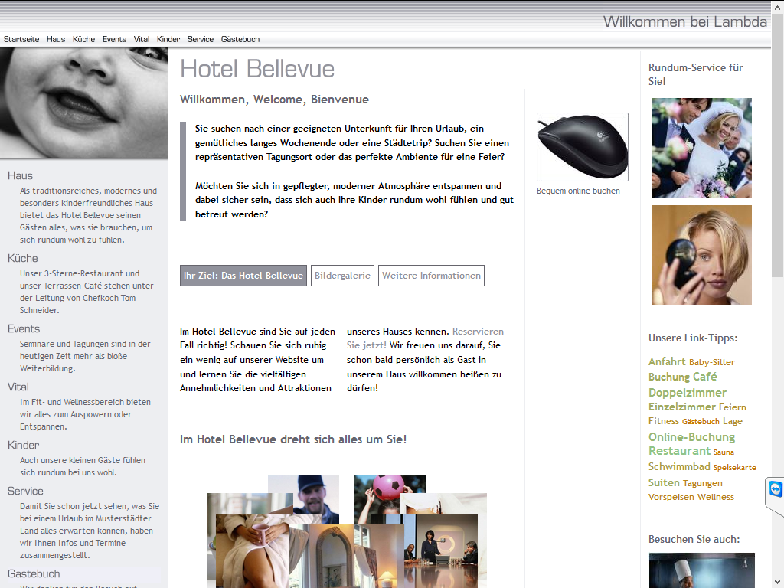Click the 'Bequem online buchen' caption
Image resolution: width=784 pixels, height=588 pixels.
[579, 191]
